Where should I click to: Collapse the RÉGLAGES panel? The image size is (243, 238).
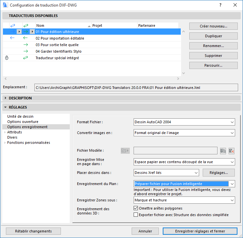(x=6, y=107)
